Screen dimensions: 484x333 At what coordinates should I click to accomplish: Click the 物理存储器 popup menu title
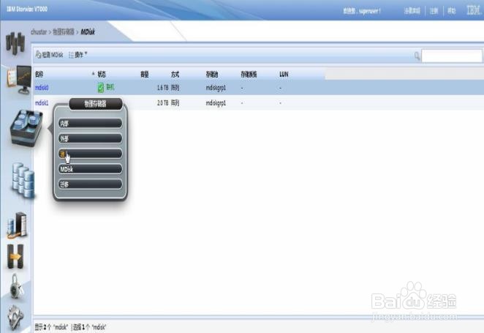(96, 104)
